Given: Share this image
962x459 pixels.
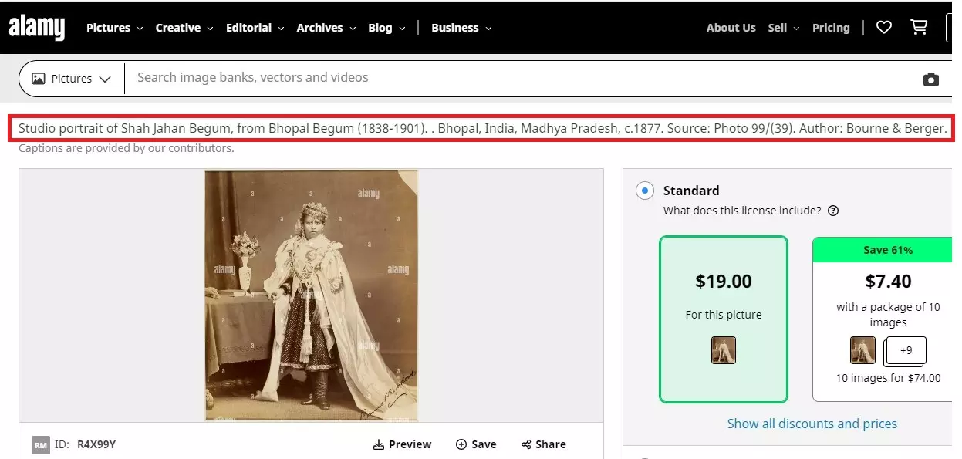Looking at the screenshot, I should click(544, 444).
